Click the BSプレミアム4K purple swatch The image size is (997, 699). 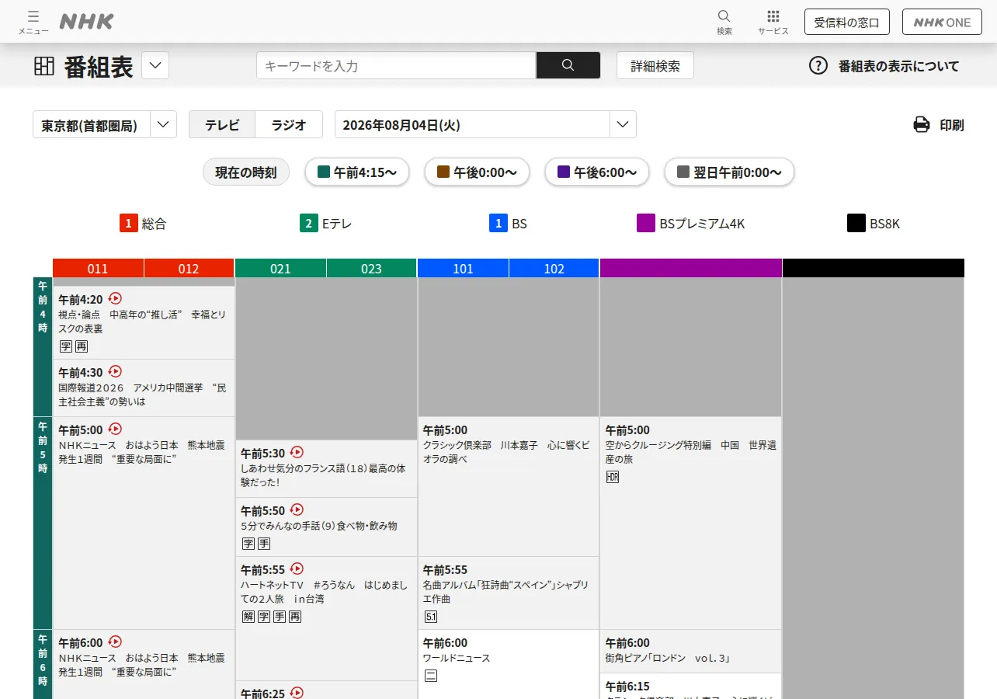click(x=646, y=224)
